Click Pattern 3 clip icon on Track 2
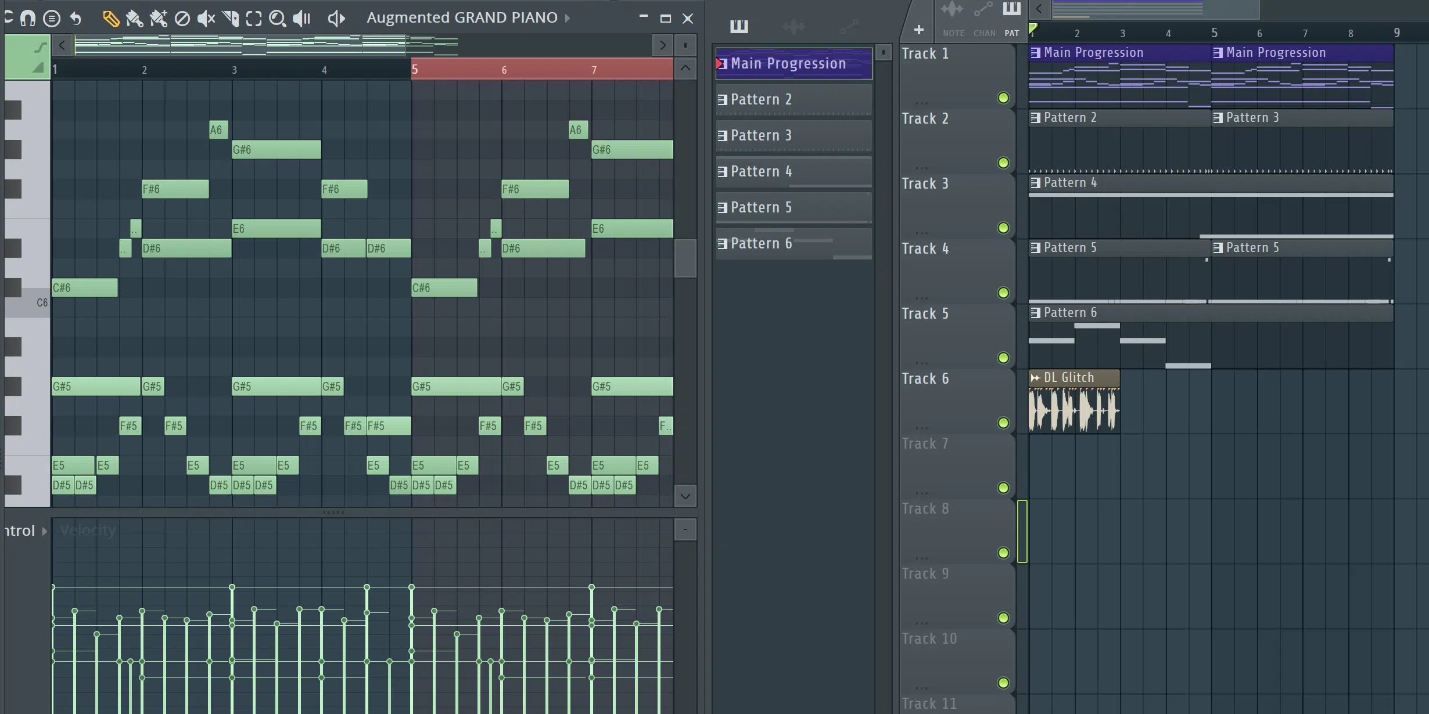This screenshot has width=1429, height=714. 1218,118
